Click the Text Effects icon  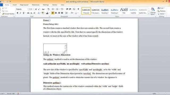pyautogui.click(x=39, y=13)
